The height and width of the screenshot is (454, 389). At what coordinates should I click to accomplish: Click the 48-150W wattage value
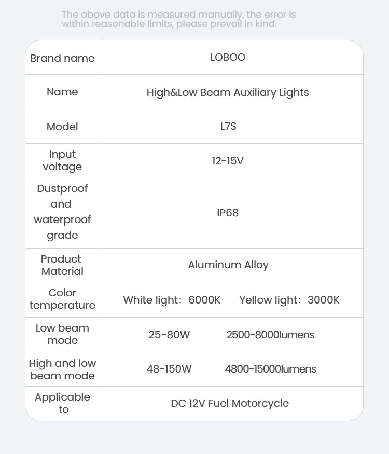(x=169, y=369)
